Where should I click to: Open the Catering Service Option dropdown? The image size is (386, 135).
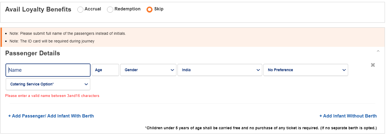(x=48, y=84)
